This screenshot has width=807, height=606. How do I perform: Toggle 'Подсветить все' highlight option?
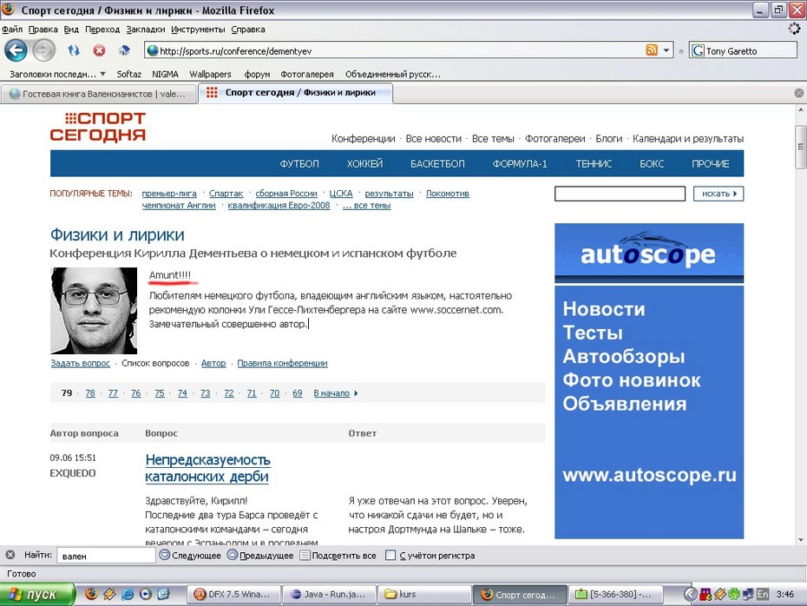[338, 555]
